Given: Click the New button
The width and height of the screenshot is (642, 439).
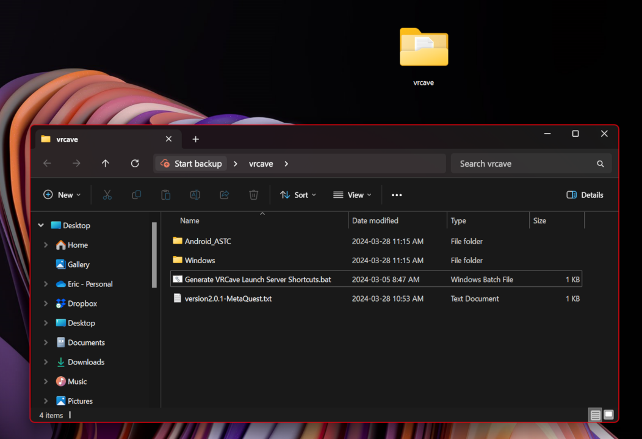Looking at the screenshot, I should pyautogui.click(x=62, y=195).
